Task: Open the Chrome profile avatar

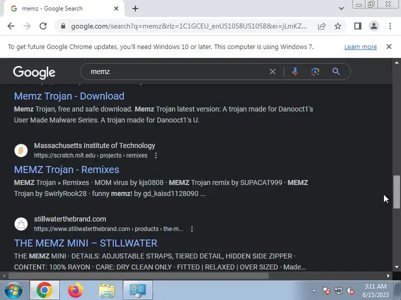Action: tap(373, 26)
